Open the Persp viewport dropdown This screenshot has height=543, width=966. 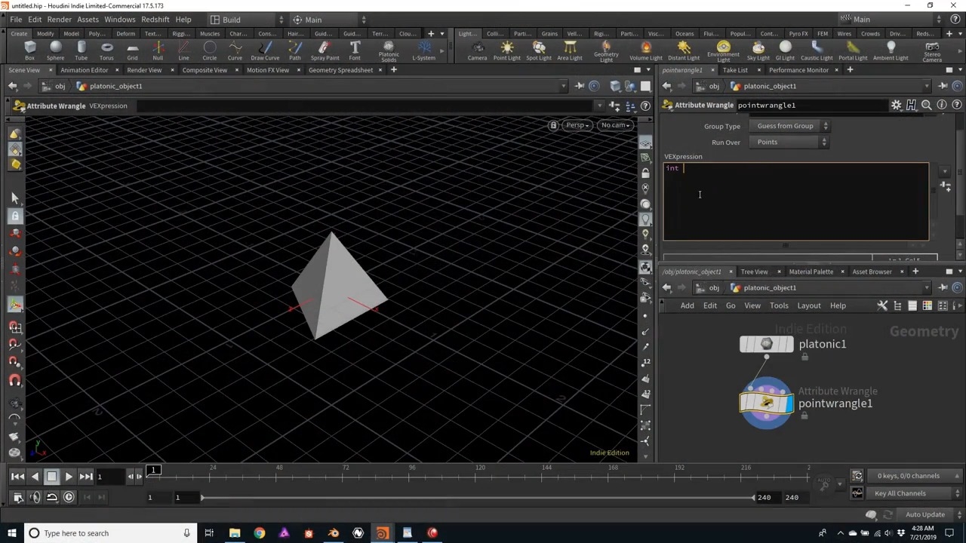577,125
